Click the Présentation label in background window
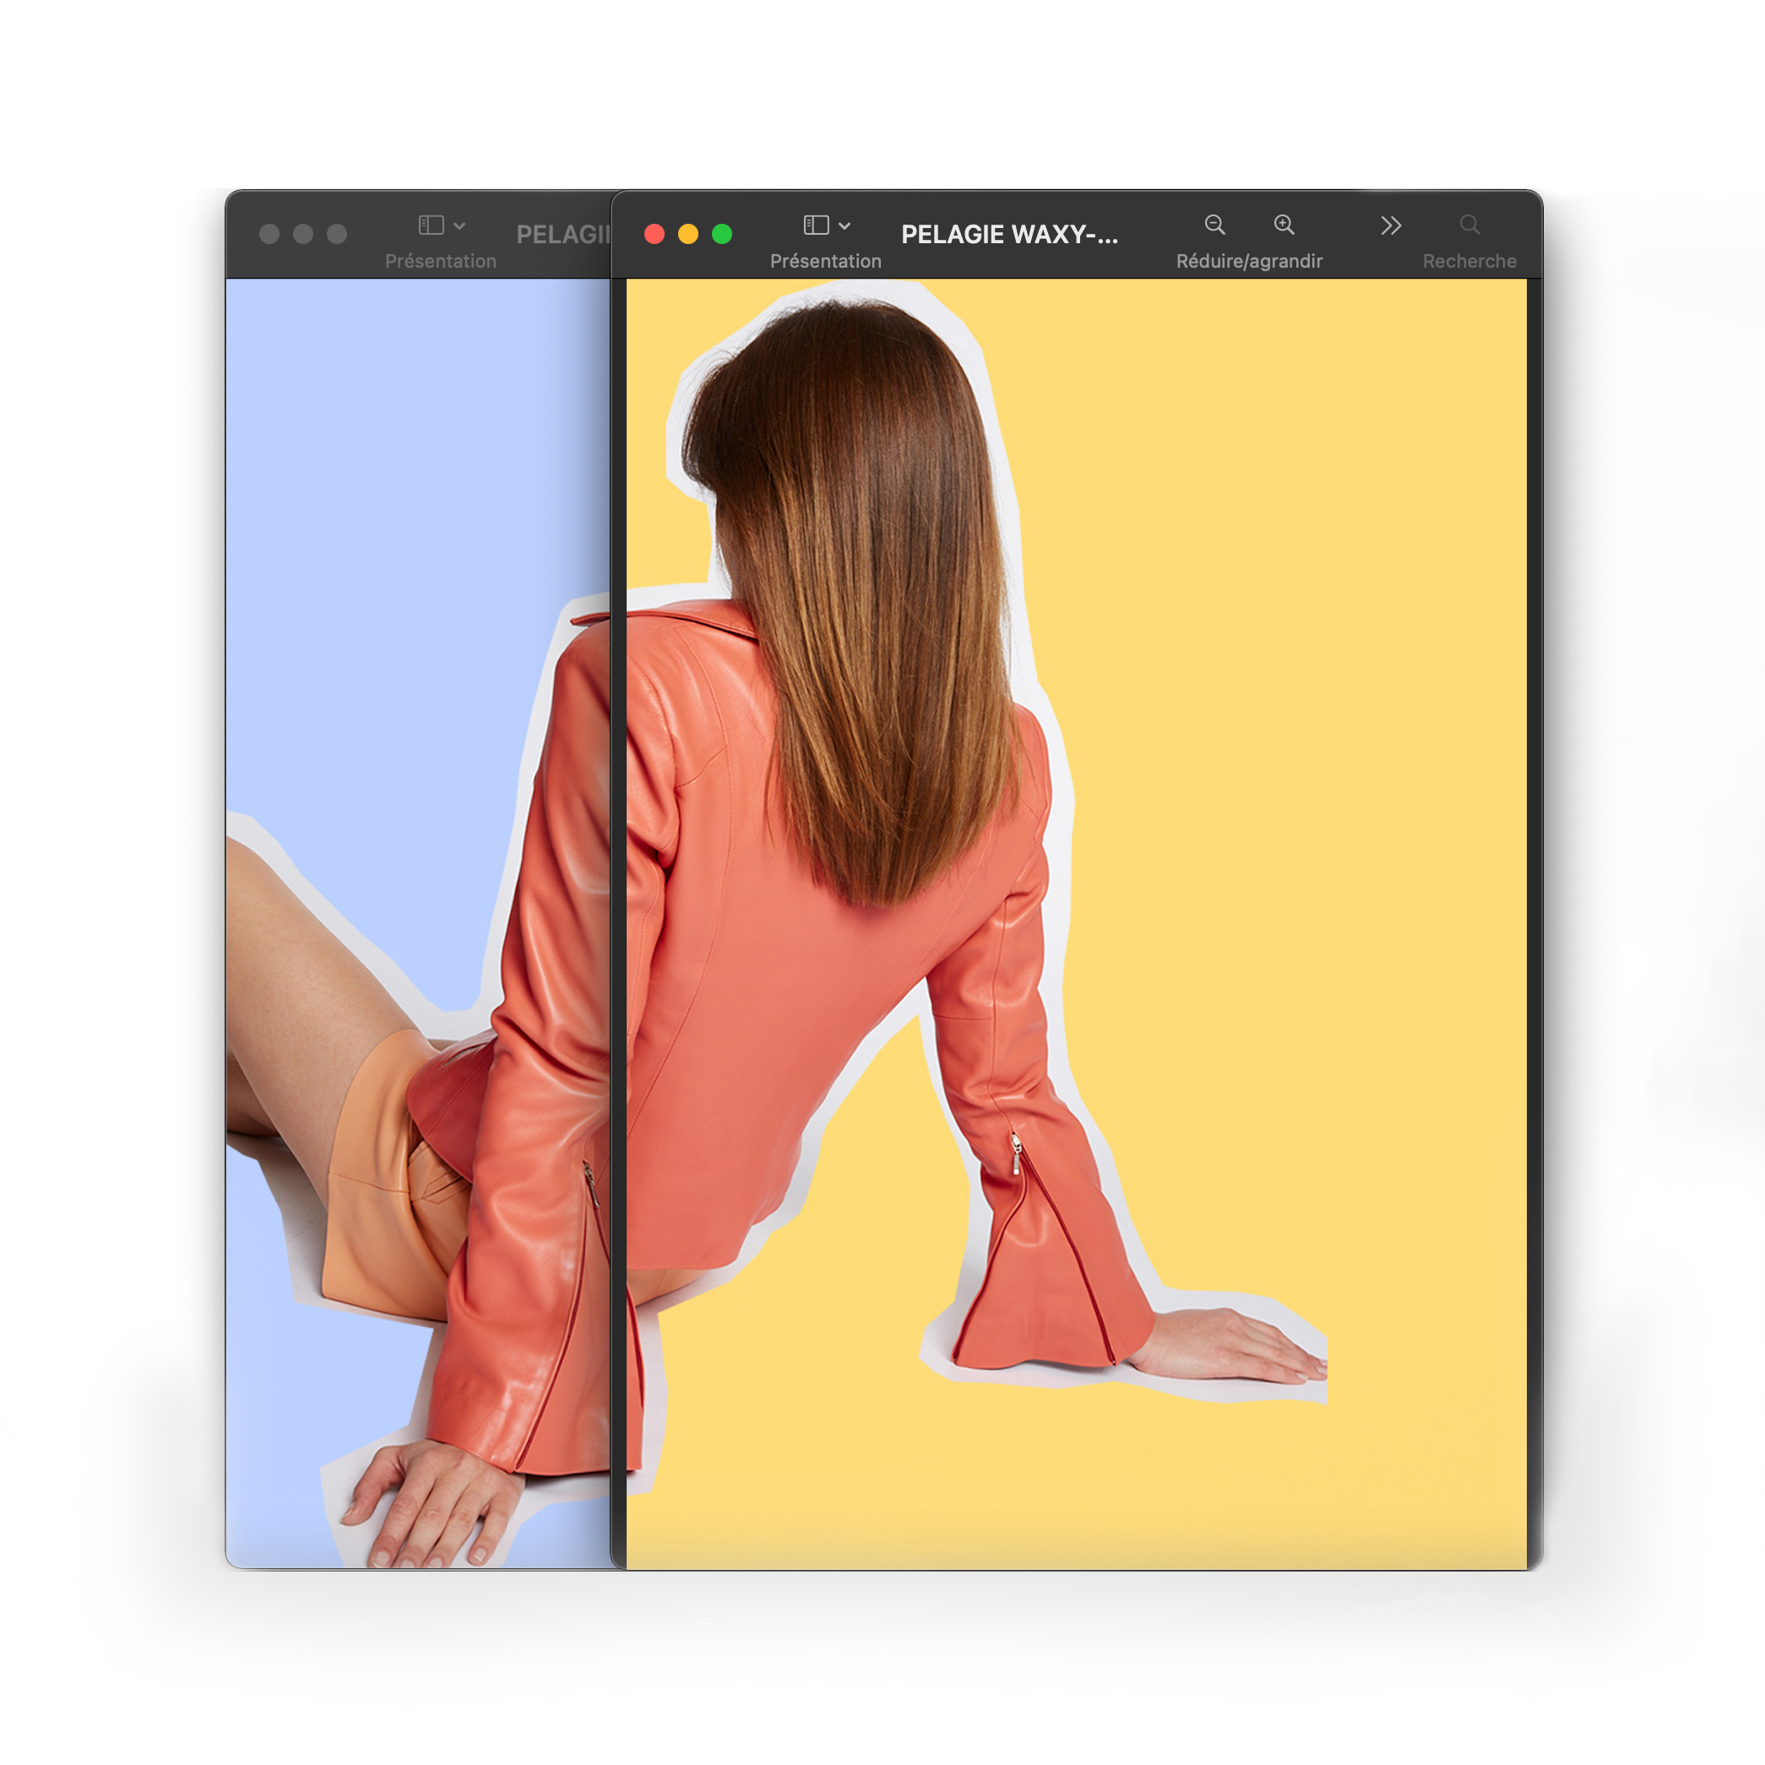 coord(440,261)
